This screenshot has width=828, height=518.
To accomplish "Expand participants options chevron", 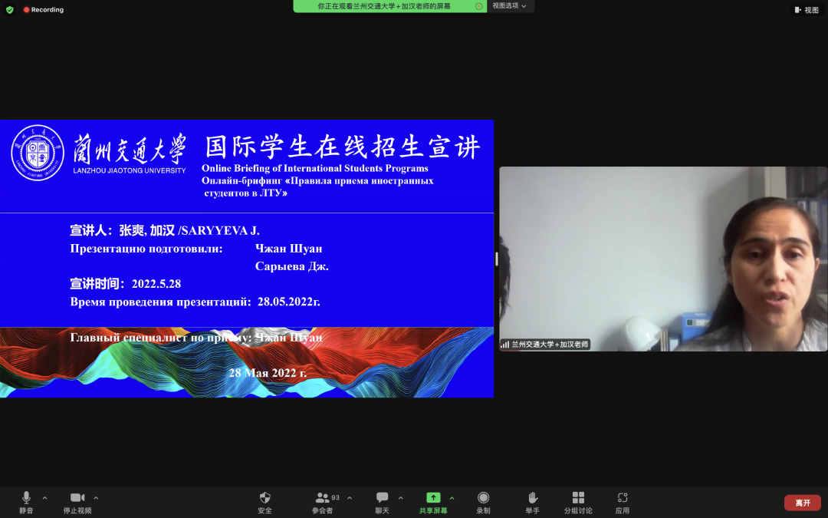I will tap(350, 498).
